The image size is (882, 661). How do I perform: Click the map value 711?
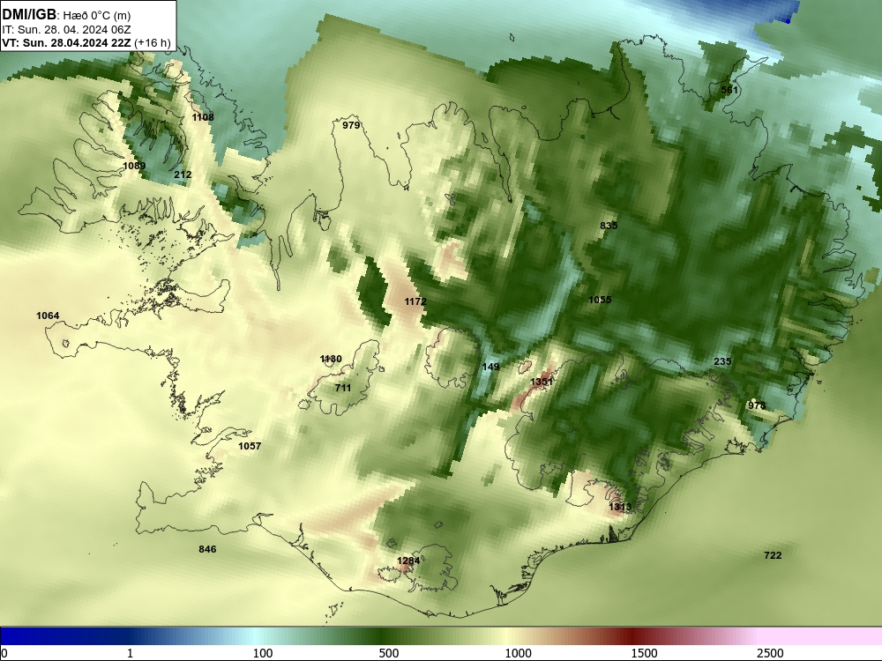tap(343, 388)
